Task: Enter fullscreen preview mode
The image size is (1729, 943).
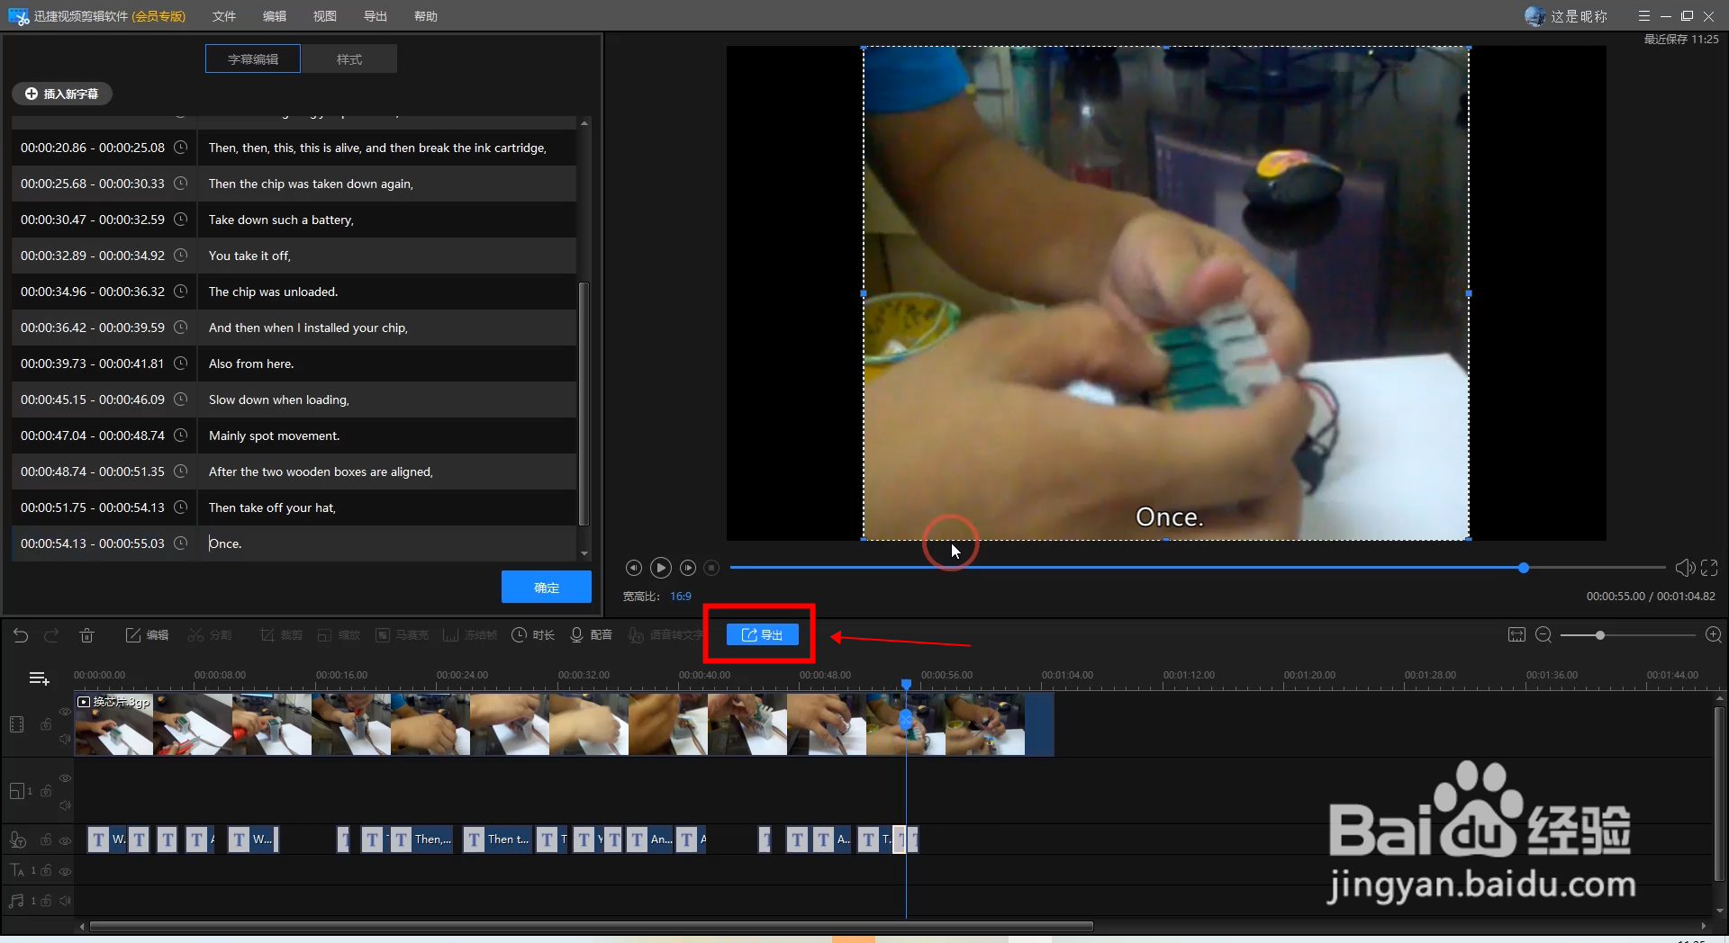Action: coord(1709,568)
